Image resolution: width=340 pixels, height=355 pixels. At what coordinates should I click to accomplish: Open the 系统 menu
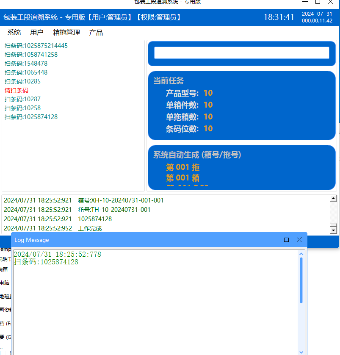coord(14,33)
